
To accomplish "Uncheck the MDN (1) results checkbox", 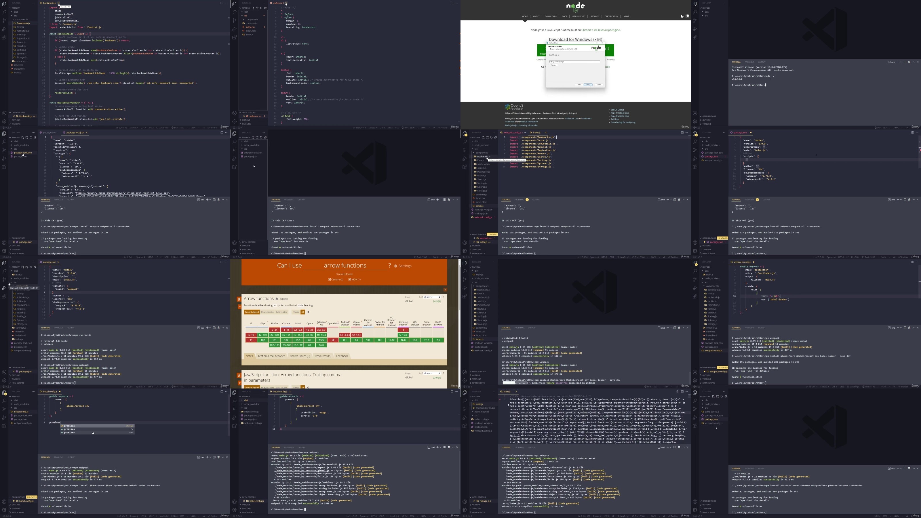I will tap(350, 279).
